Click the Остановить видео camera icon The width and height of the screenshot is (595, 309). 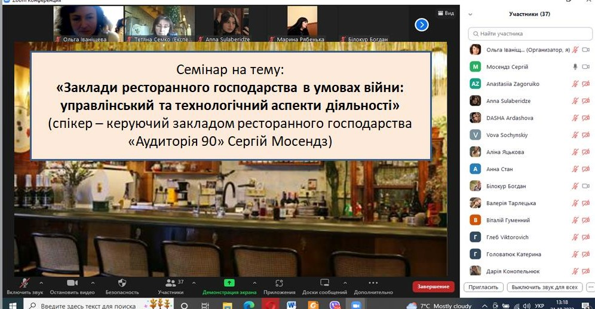[x=72, y=283]
